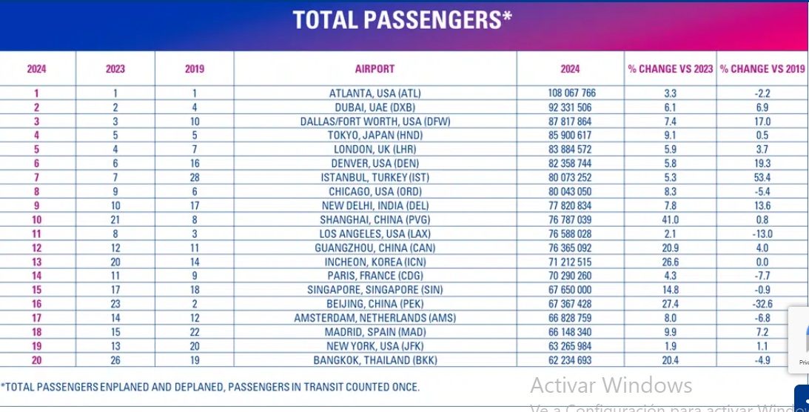Click the % CHANGE VS 2019 header
The height and width of the screenshot is (412, 809).
(x=762, y=69)
